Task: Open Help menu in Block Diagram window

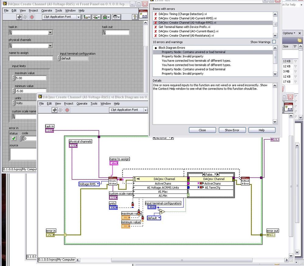Action: coord(117,104)
